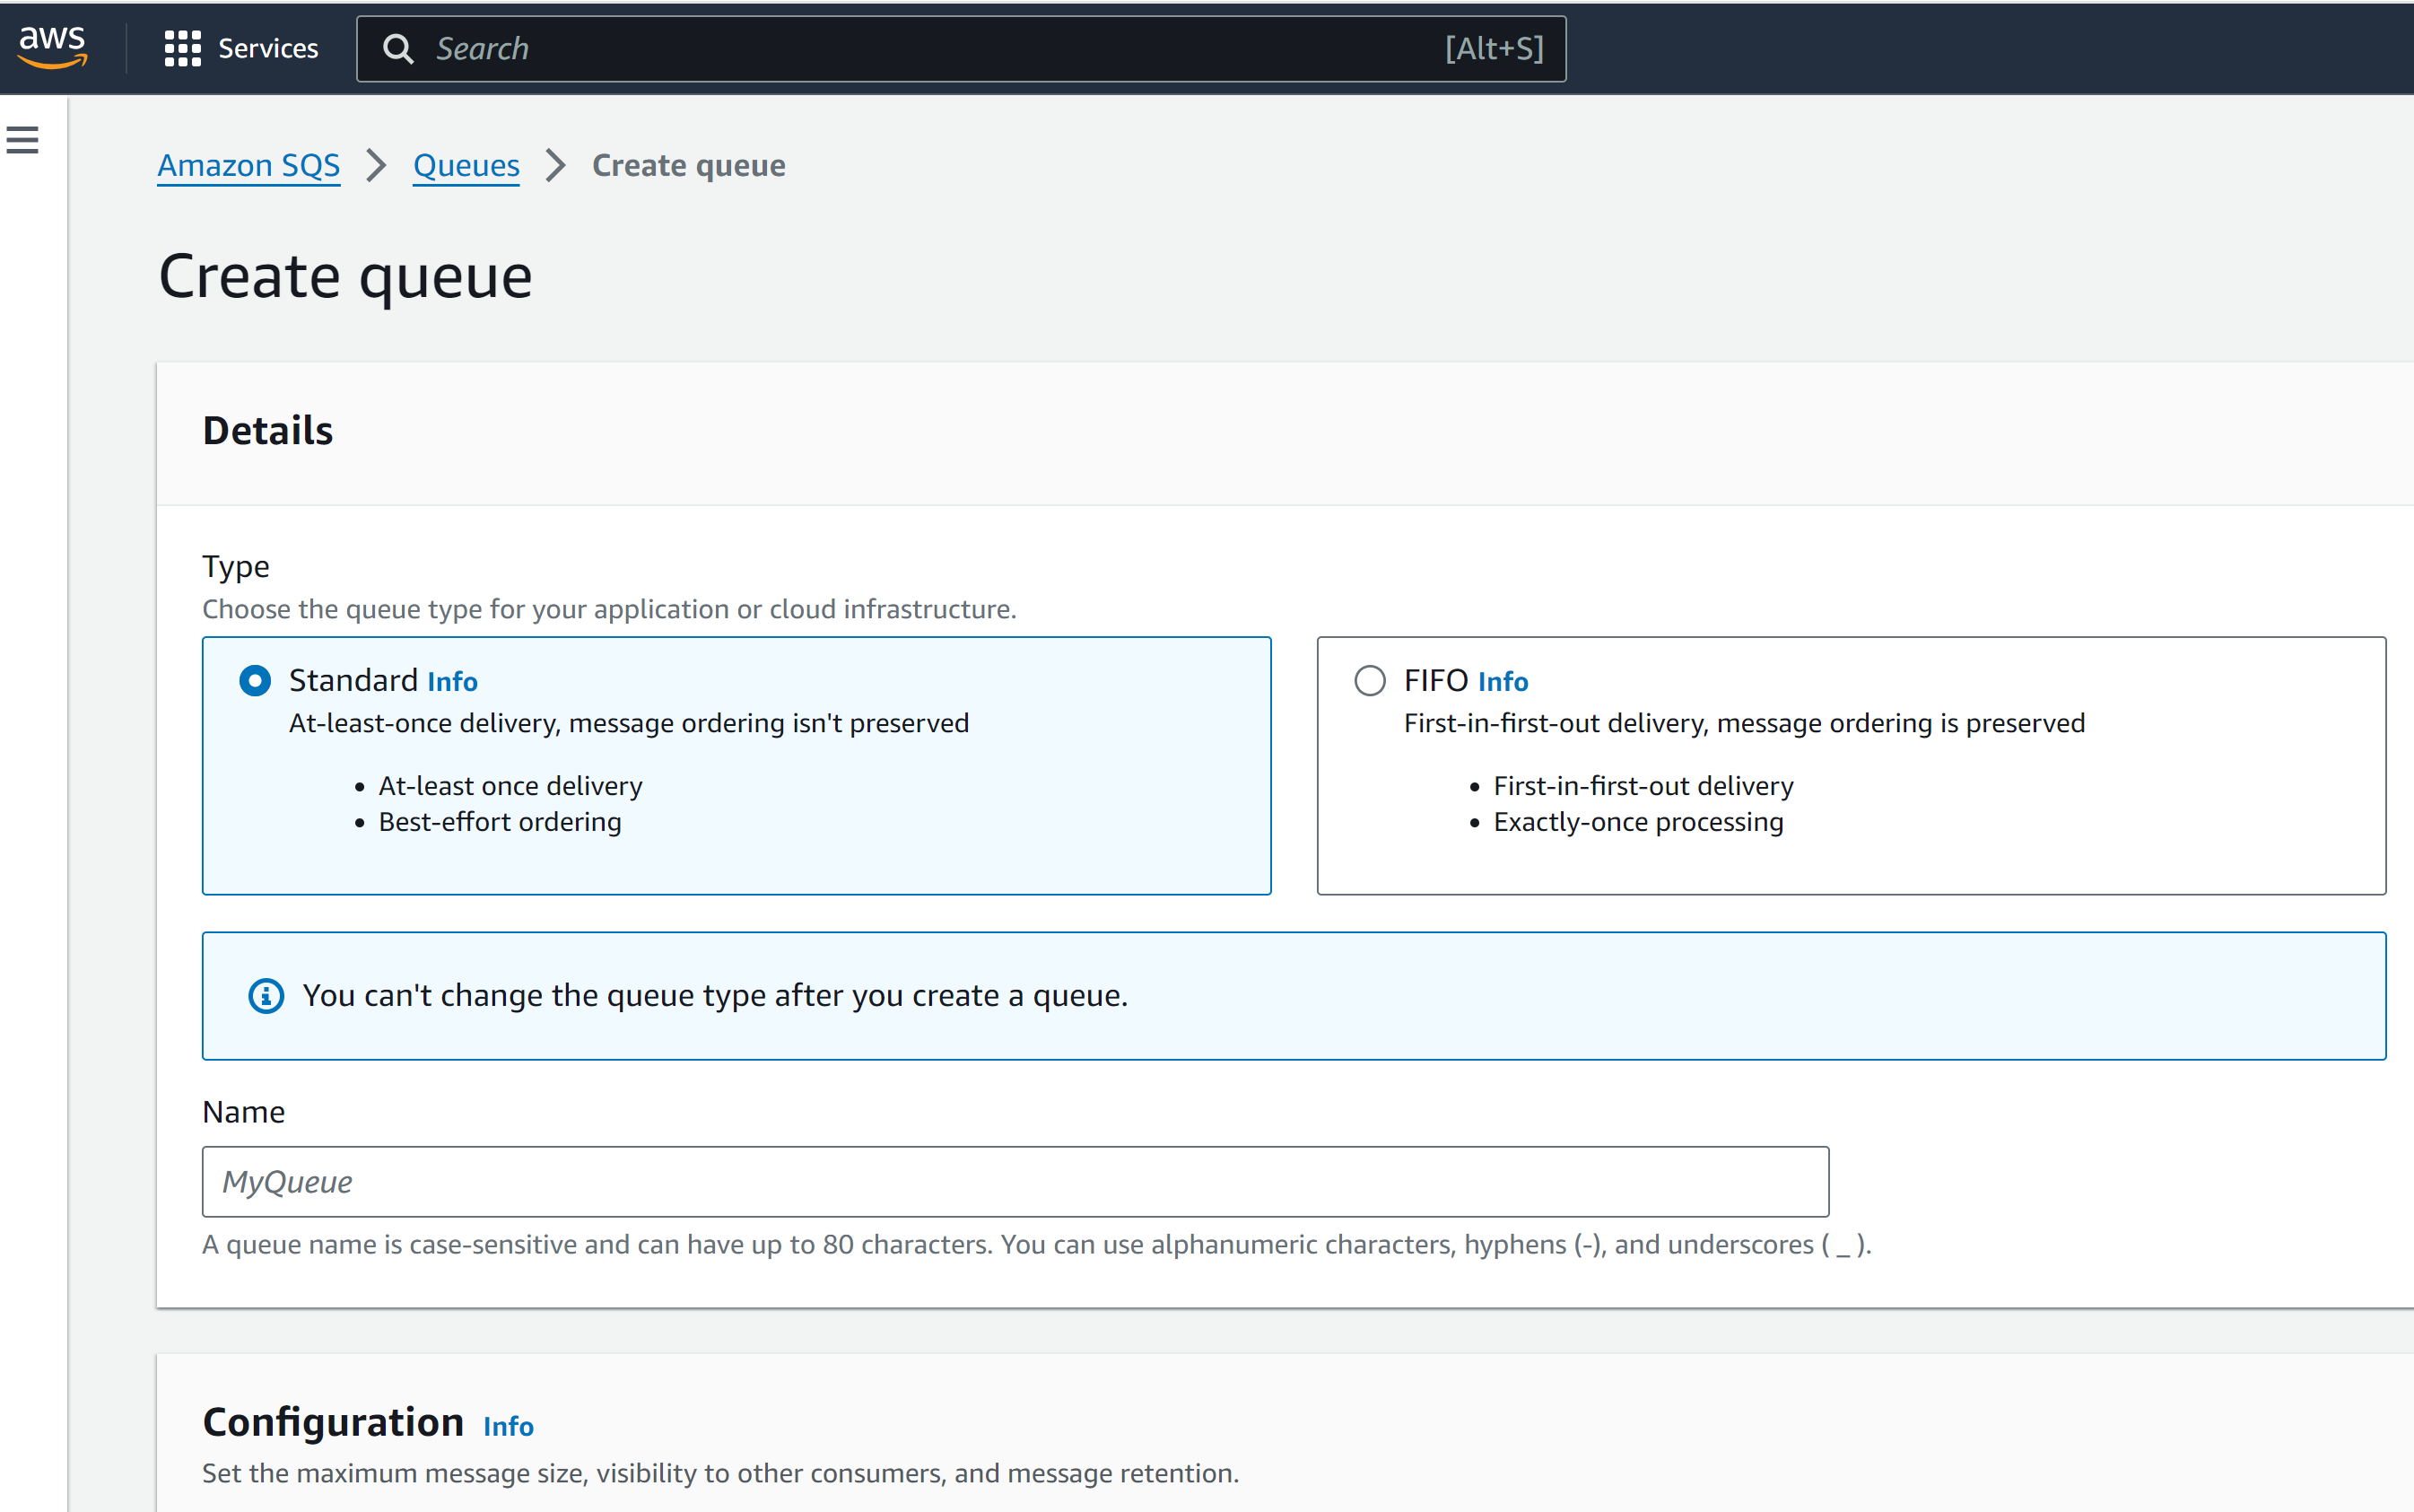Click the chevron after Queues breadcrumb
The width and height of the screenshot is (2414, 1512).
coord(556,165)
